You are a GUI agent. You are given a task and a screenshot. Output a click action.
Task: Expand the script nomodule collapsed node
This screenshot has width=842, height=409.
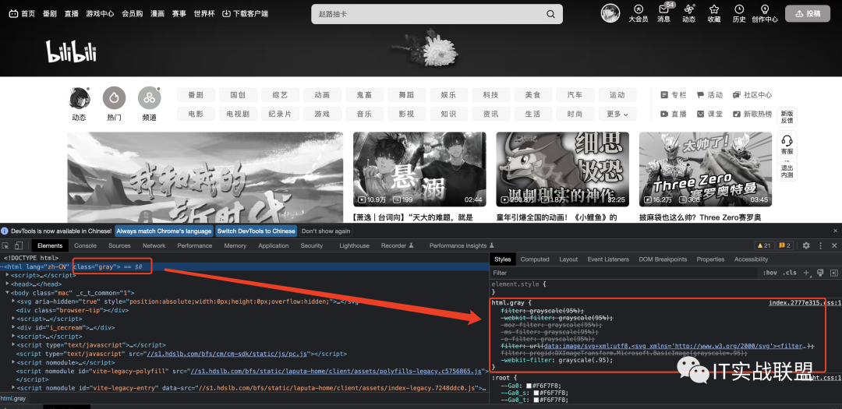tap(13, 362)
